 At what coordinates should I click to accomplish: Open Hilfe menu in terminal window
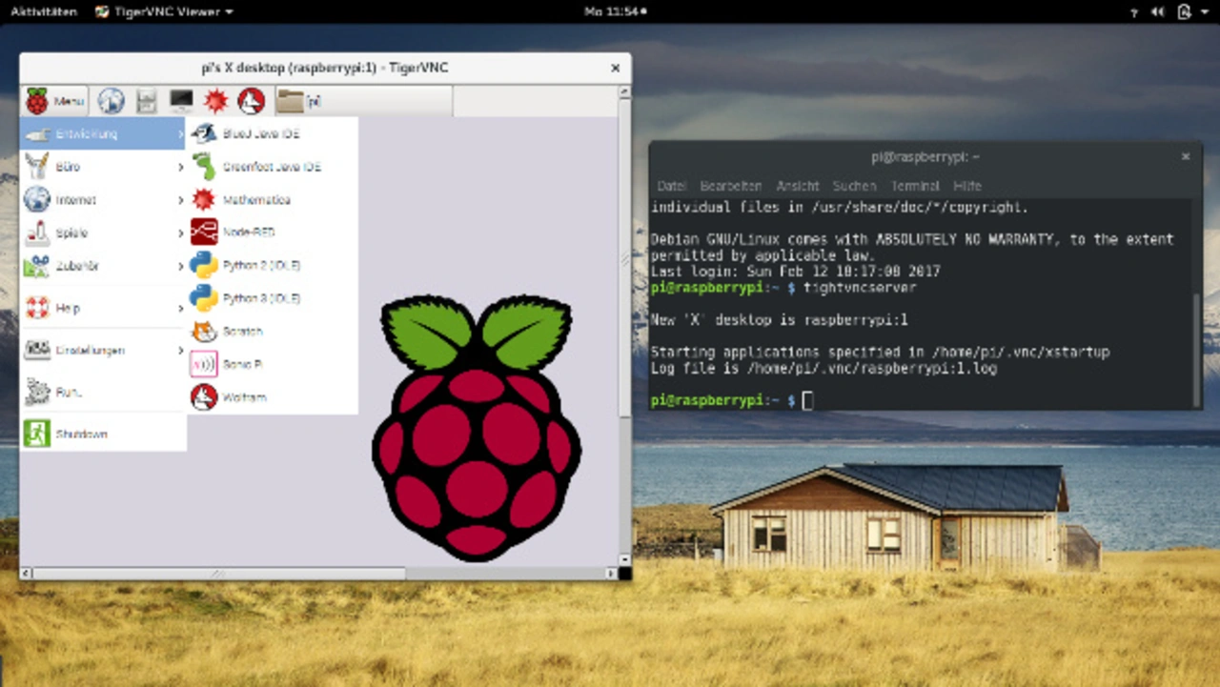[967, 186]
